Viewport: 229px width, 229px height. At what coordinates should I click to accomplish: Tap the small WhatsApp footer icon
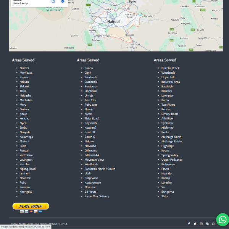tap(213, 224)
